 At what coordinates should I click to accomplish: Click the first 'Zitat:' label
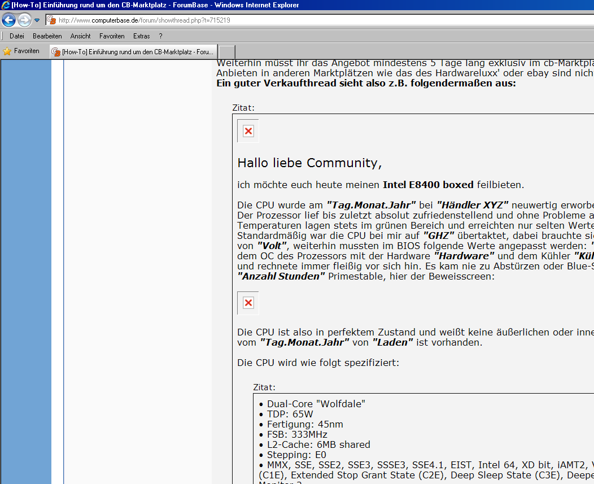pyautogui.click(x=243, y=108)
